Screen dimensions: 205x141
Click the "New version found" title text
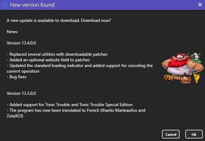click(32, 5)
